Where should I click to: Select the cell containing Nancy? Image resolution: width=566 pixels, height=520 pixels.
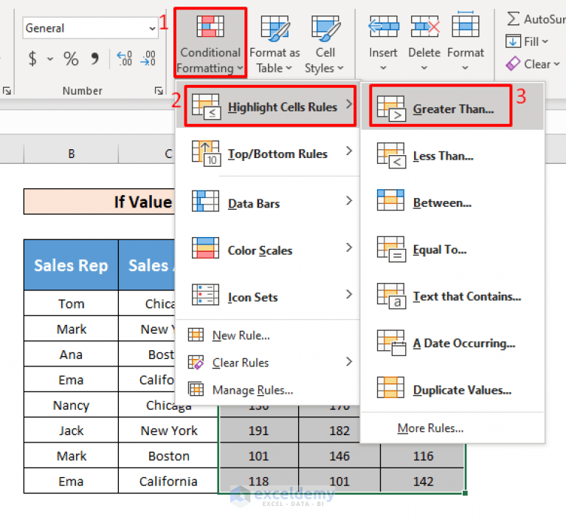click(x=71, y=405)
